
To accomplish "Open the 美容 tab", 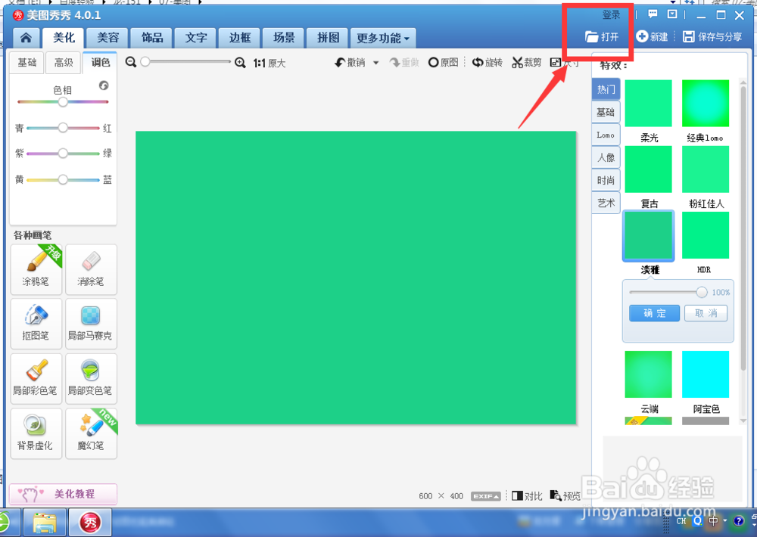I will 107,38.
